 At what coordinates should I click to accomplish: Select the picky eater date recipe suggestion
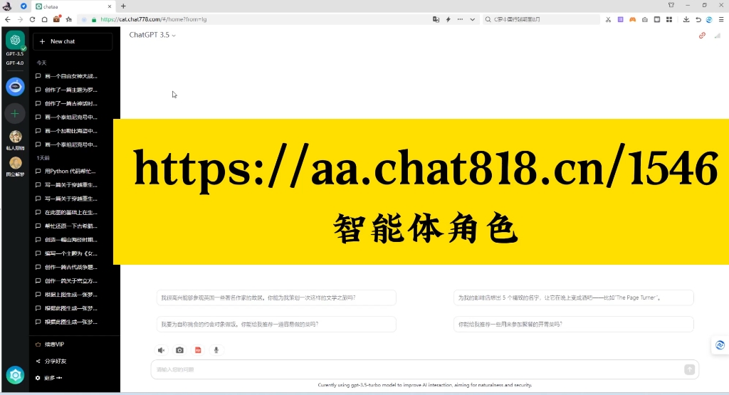click(x=276, y=325)
